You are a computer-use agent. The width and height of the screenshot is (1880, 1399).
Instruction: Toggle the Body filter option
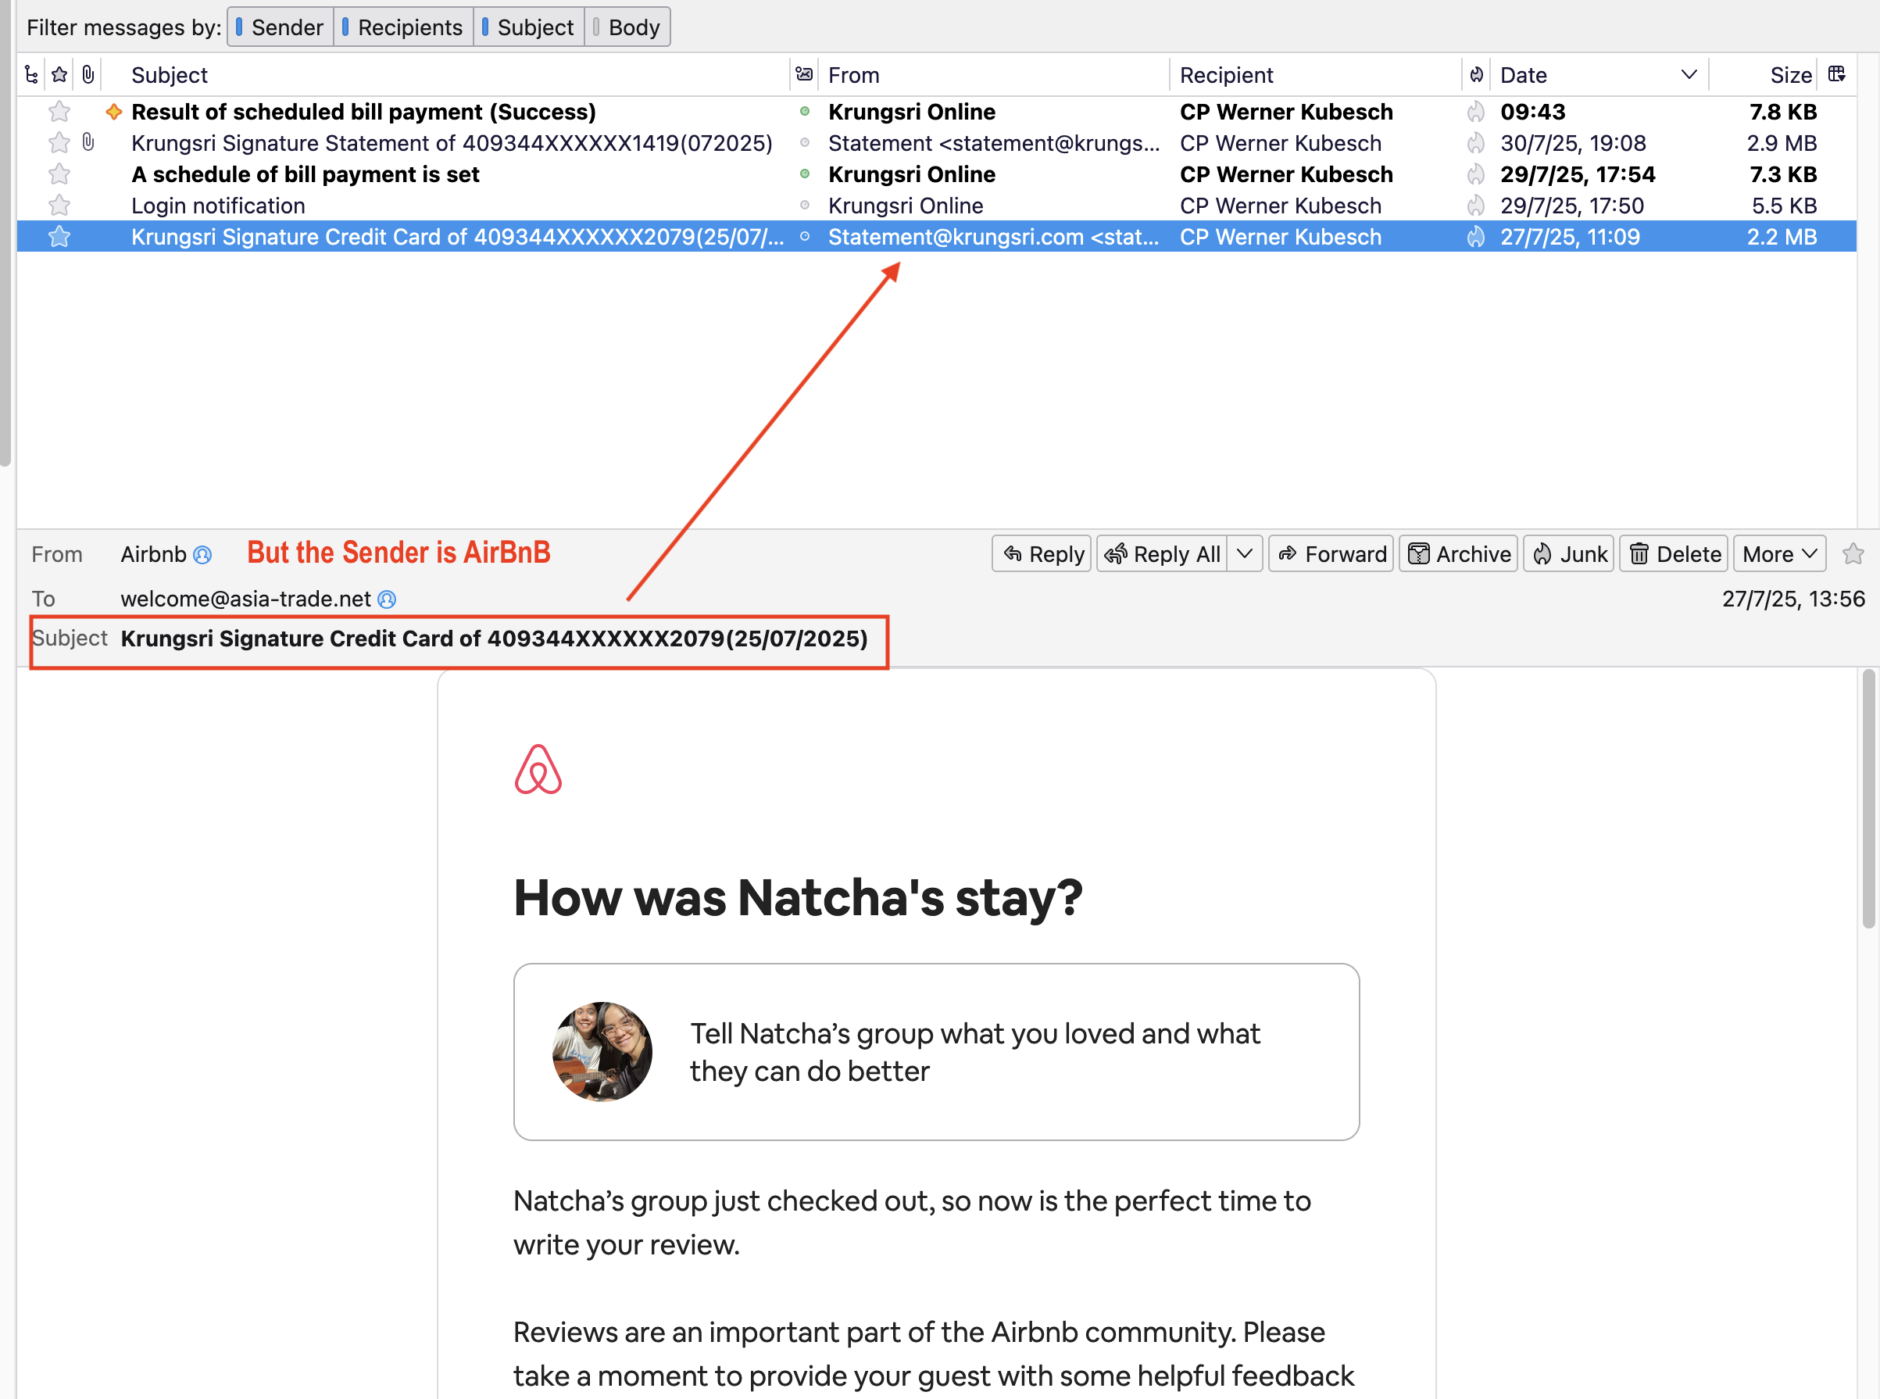(627, 27)
